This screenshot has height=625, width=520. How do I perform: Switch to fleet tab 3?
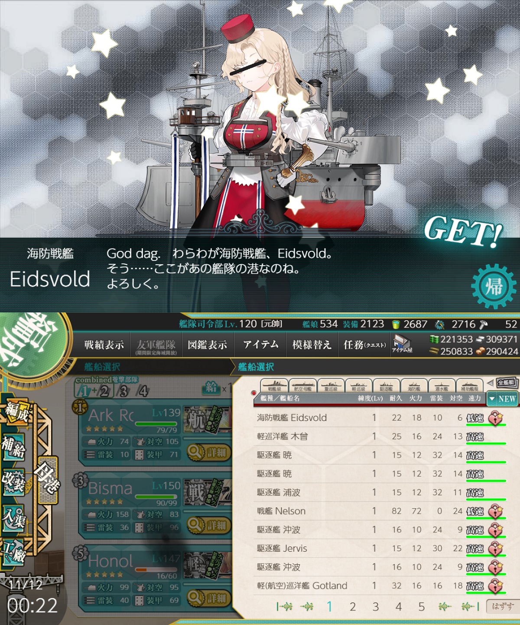pyautogui.click(x=124, y=391)
